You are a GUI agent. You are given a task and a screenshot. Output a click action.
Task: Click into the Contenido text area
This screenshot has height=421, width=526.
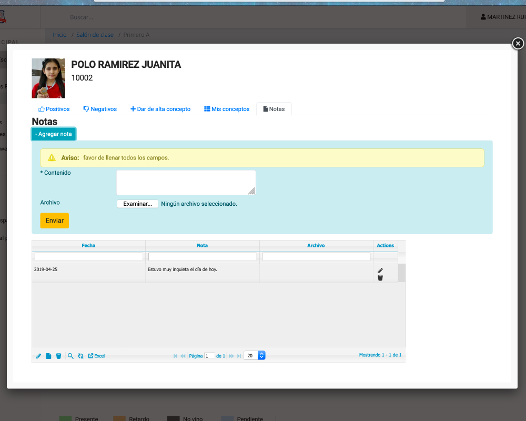point(186,182)
